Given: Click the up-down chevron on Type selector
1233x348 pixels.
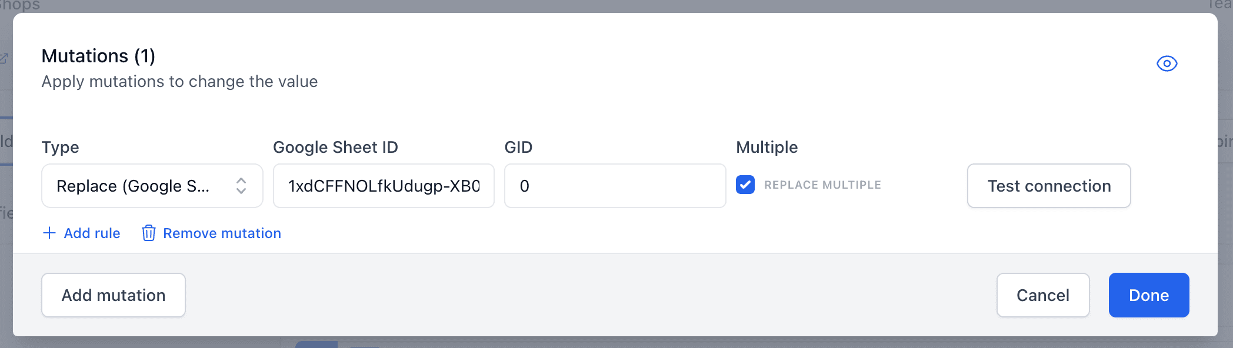Looking at the screenshot, I should click(241, 186).
